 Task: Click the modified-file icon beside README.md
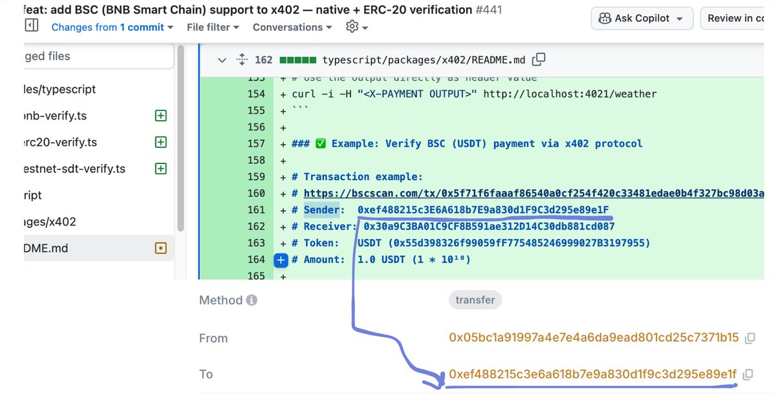tap(161, 248)
